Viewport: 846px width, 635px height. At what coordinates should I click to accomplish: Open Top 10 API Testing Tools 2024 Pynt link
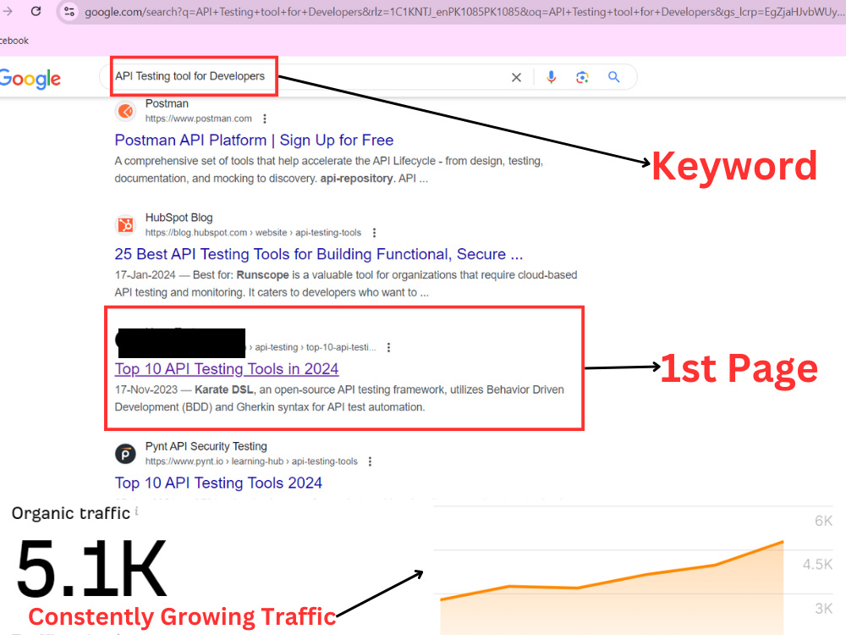[218, 483]
